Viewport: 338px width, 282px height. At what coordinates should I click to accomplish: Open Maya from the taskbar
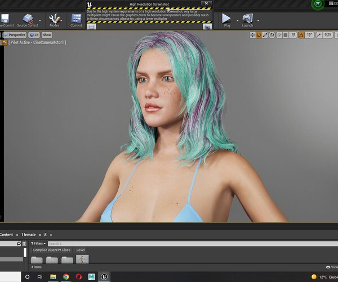point(91,276)
